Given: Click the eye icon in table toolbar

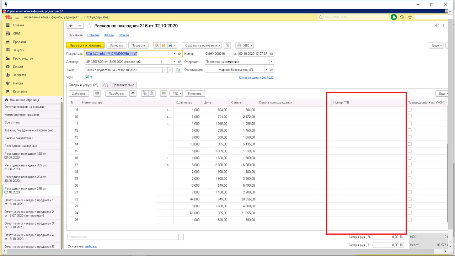Looking at the screenshot, I should coord(133,93).
